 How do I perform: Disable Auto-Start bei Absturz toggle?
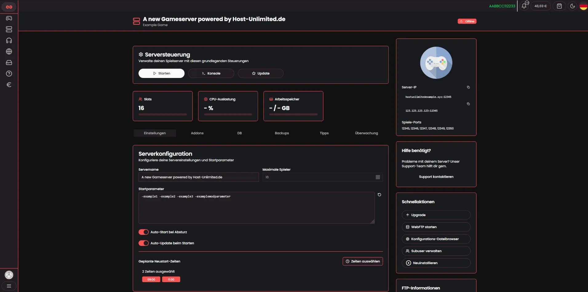click(143, 232)
